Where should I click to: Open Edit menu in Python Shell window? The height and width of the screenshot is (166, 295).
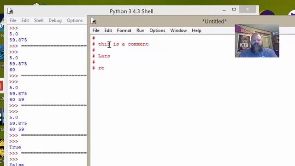(x=25, y=20)
